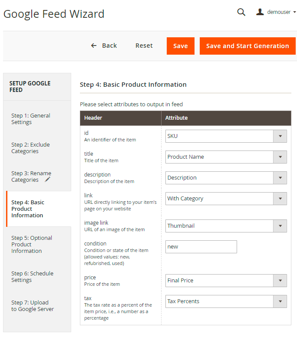Switch to Step 2: Exclude Categories
297x337 pixels.
click(x=30, y=148)
